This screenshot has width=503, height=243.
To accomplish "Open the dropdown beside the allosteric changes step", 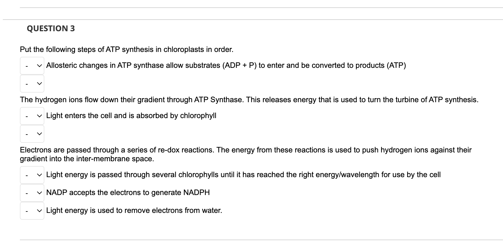I will coord(32,66).
